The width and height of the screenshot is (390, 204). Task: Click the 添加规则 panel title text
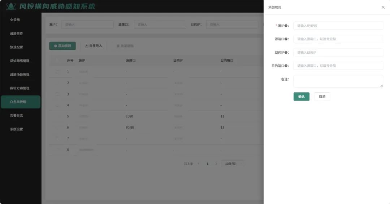click(274, 8)
